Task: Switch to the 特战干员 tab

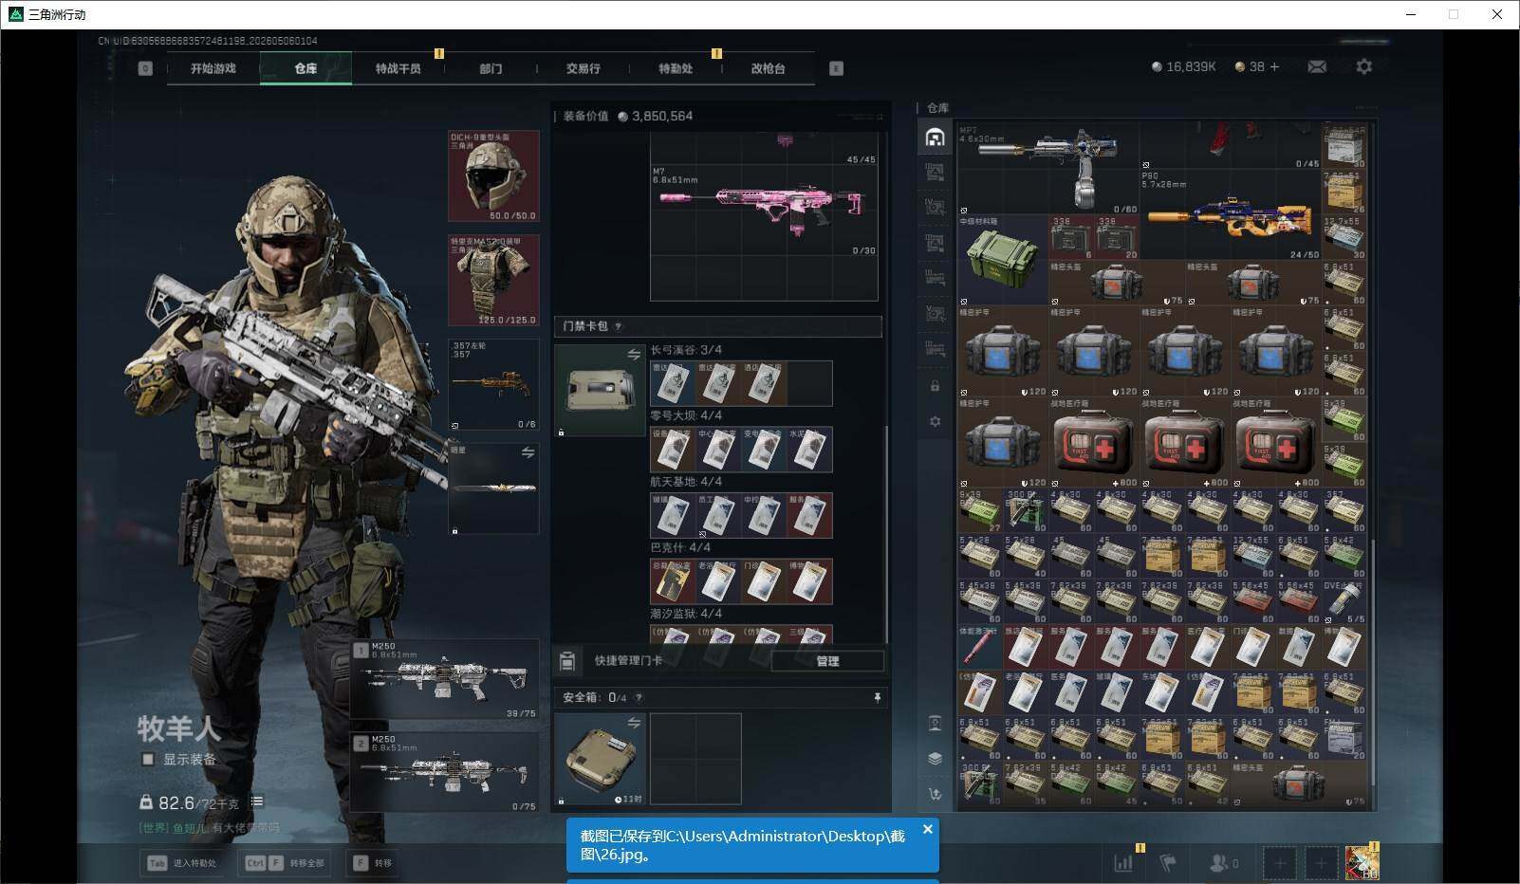Action: click(399, 68)
